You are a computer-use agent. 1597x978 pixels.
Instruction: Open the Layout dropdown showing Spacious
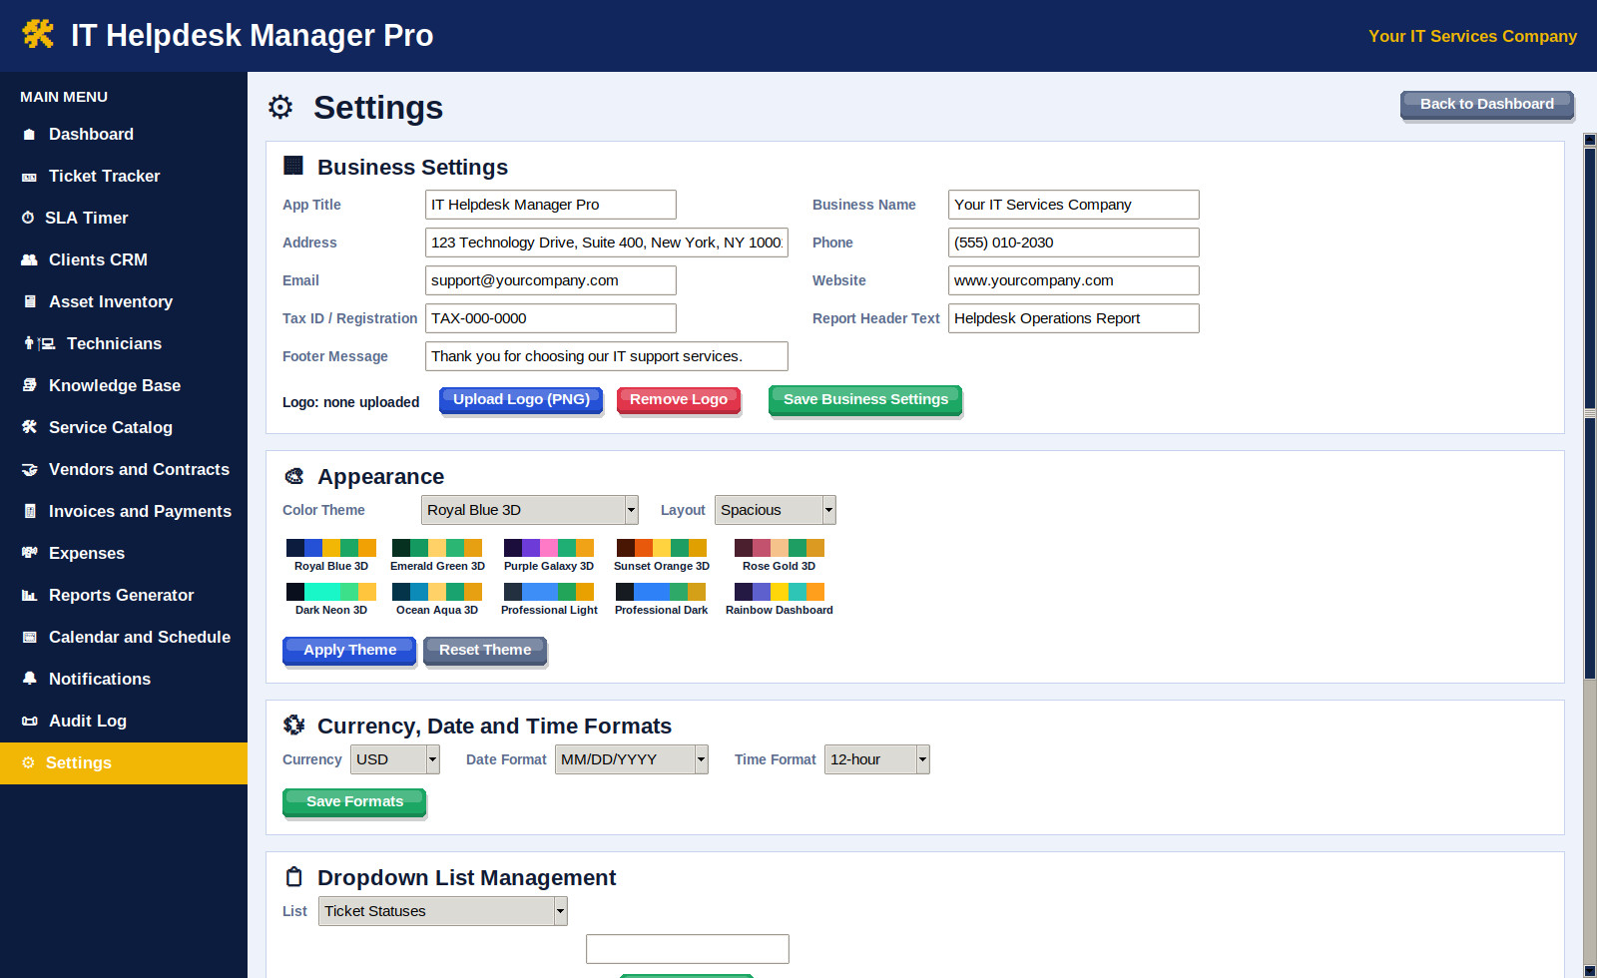click(x=775, y=510)
